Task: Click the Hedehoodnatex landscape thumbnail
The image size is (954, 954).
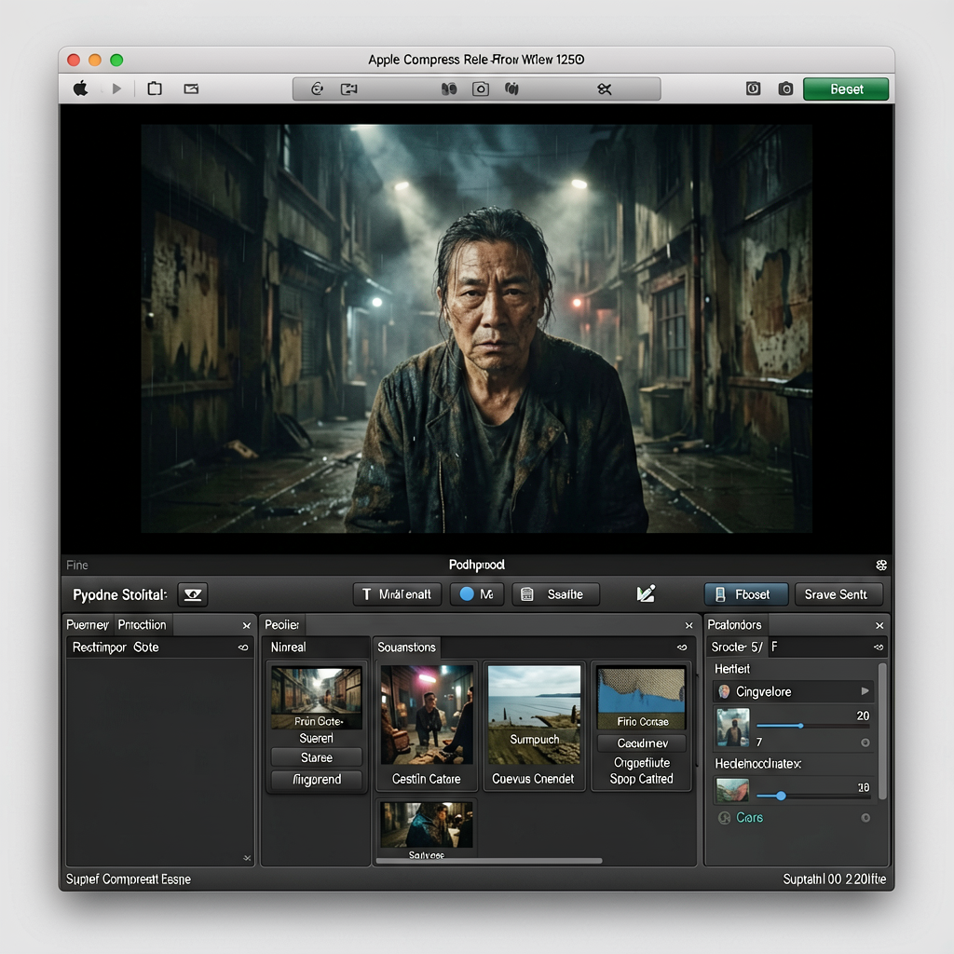Action: [x=732, y=791]
